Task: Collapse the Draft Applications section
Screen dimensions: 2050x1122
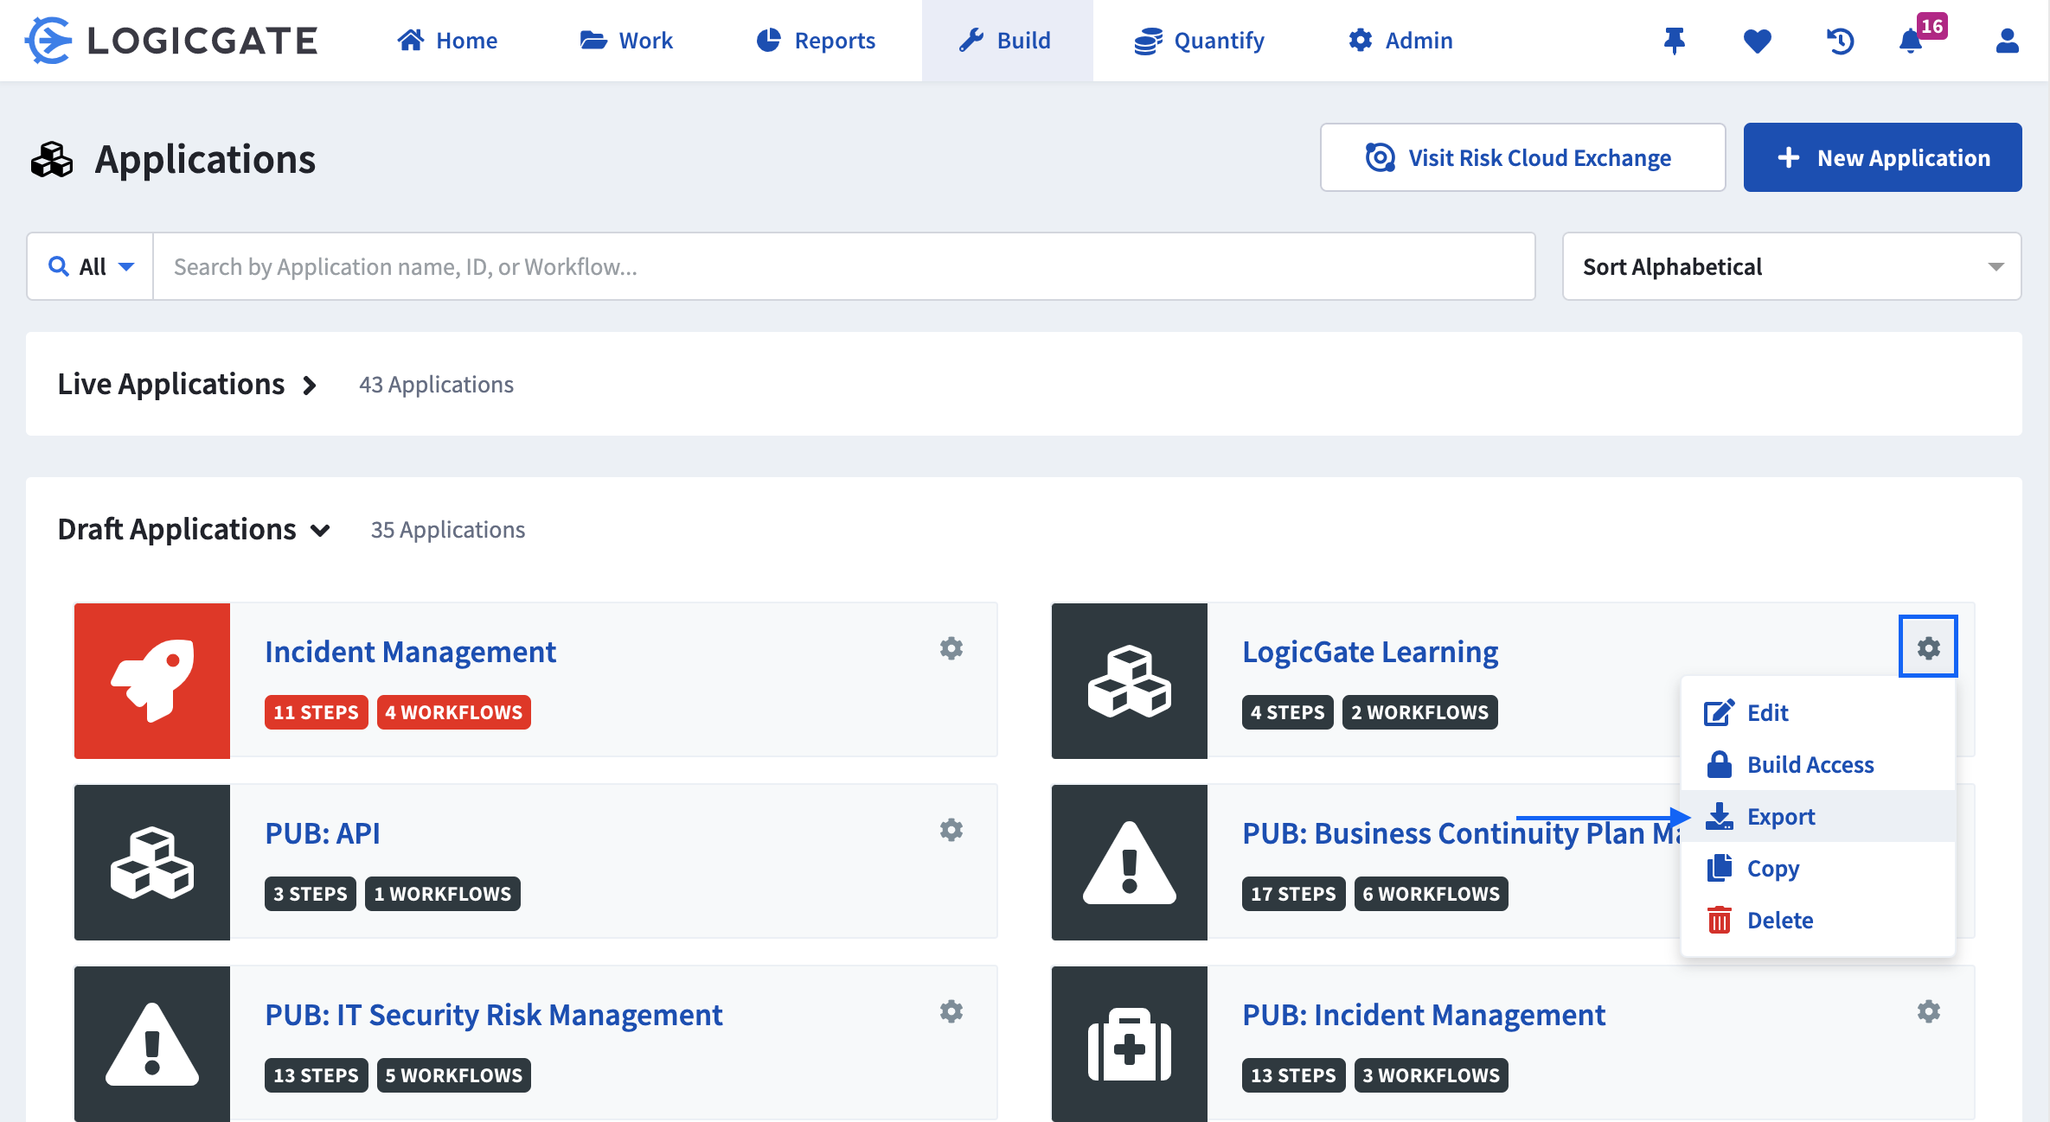Action: pyautogui.click(x=195, y=529)
